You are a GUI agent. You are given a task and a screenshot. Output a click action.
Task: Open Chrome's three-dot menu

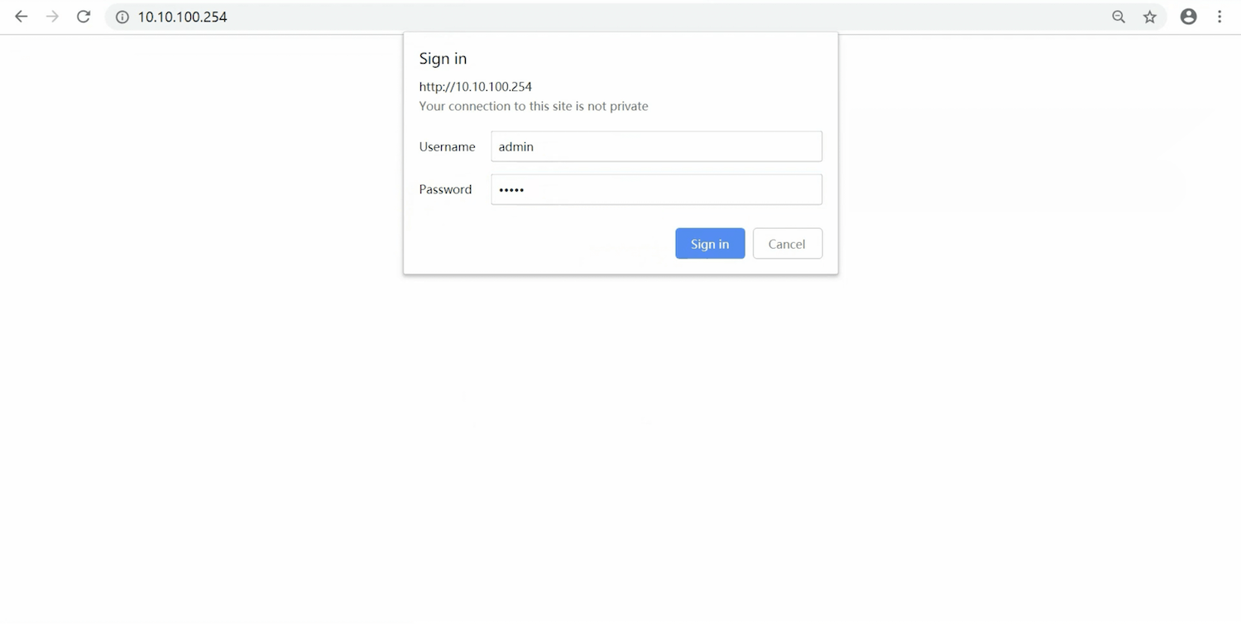click(x=1219, y=17)
